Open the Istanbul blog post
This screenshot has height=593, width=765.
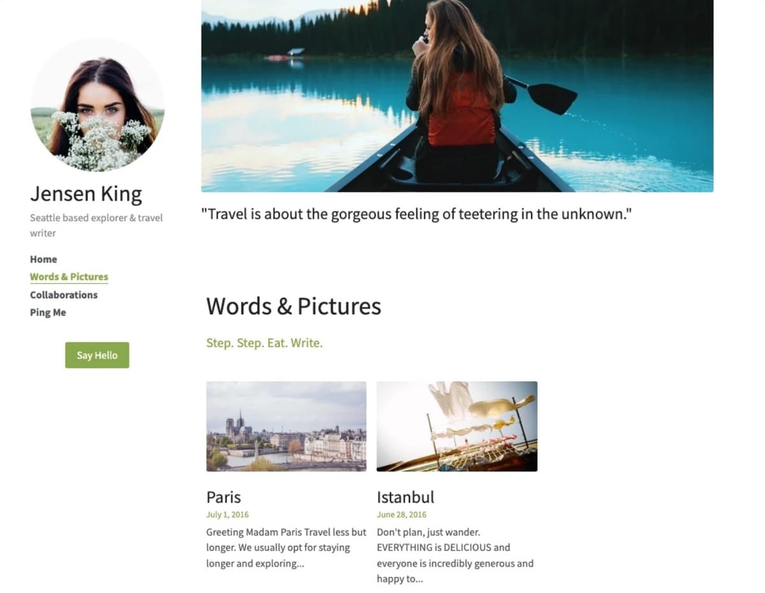click(x=405, y=497)
